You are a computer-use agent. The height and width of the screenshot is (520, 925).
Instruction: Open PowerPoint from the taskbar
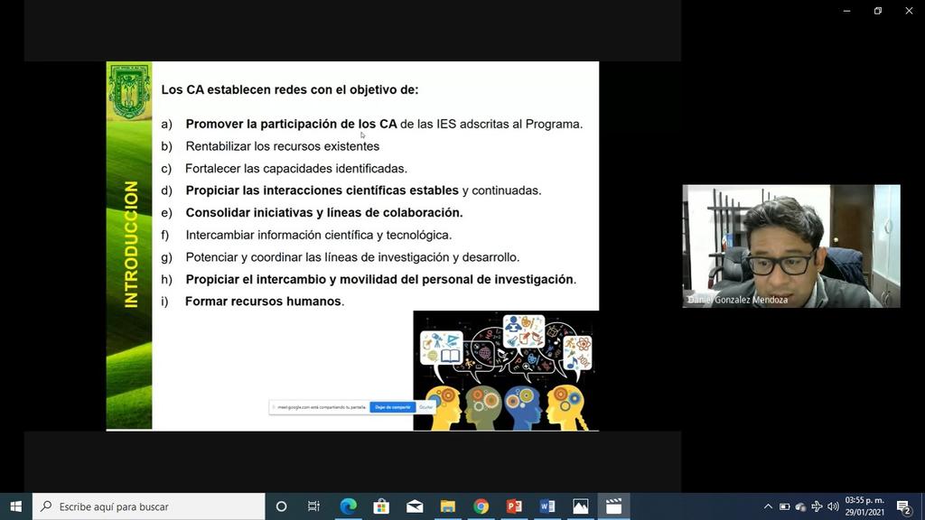[513, 506]
